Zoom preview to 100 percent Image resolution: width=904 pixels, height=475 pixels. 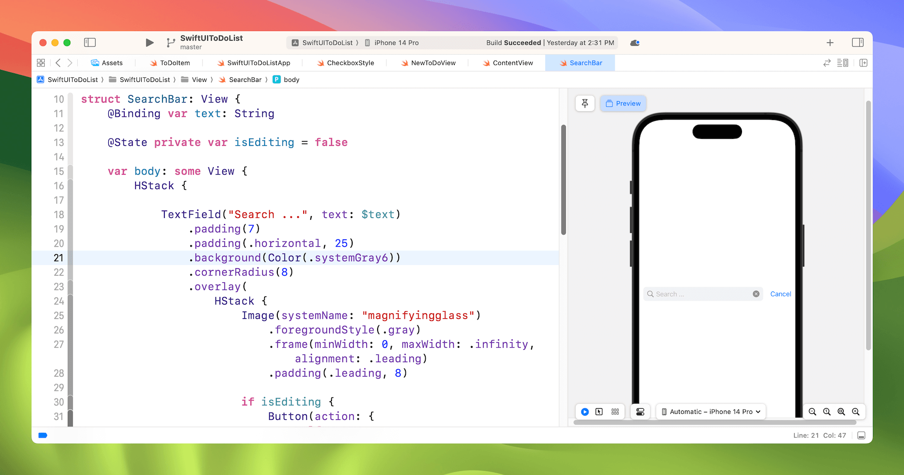click(x=827, y=411)
